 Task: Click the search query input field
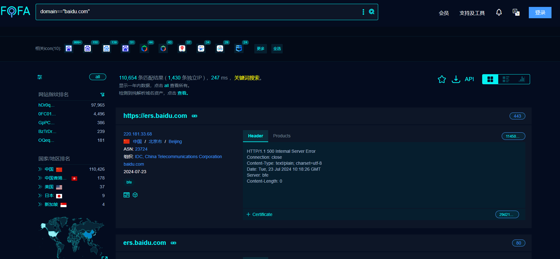tap(199, 12)
